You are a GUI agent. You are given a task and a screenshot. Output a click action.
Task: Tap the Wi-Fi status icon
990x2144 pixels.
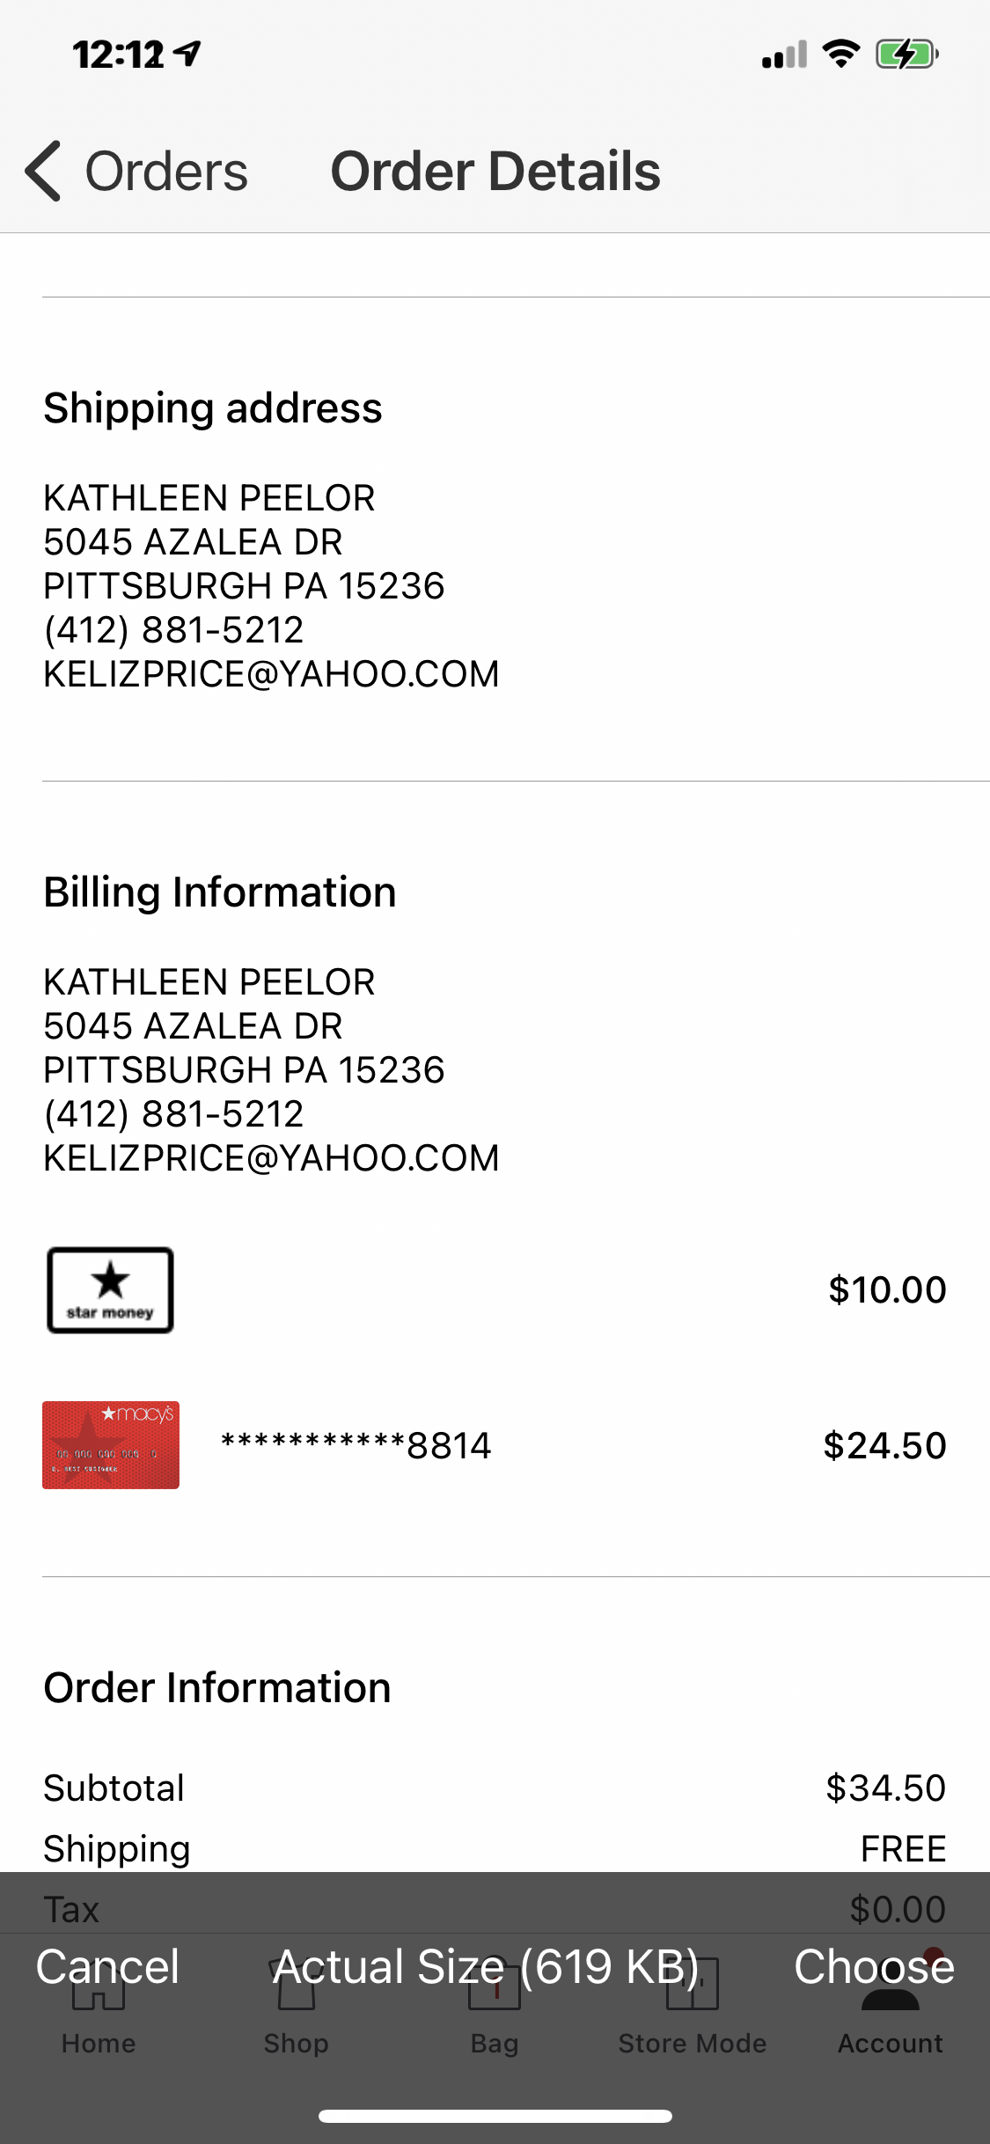coord(840,55)
